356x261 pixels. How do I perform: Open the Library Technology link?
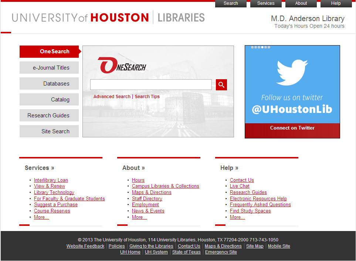coord(54,193)
